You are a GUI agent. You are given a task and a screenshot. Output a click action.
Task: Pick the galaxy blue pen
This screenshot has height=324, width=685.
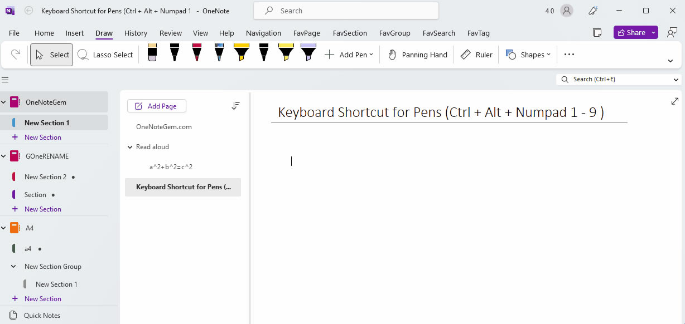pyautogui.click(x=219, y=53)
